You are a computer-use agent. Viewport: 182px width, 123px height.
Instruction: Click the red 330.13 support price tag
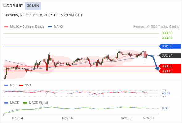[x=170, y=71]
